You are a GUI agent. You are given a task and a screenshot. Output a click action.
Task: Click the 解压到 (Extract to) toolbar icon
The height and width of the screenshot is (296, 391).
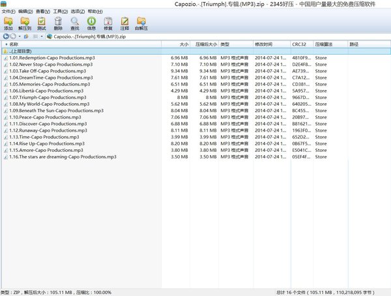[25, 23]
